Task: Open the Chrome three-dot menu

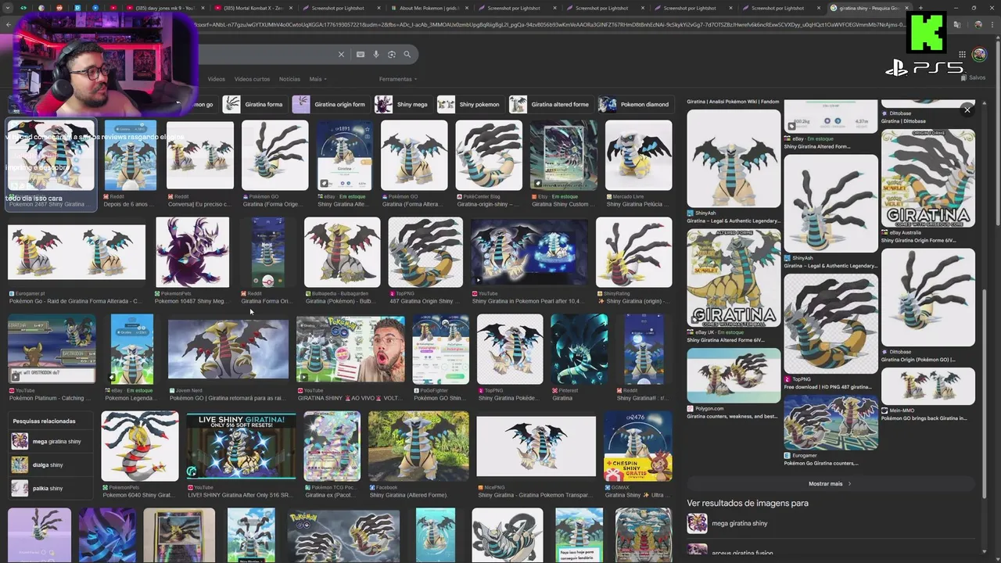Action: (993, 24)
